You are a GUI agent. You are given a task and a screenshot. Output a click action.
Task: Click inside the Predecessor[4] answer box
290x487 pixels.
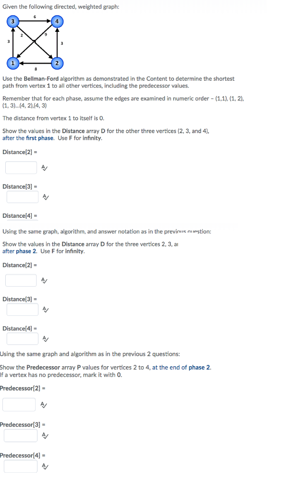tap(20, 466)
